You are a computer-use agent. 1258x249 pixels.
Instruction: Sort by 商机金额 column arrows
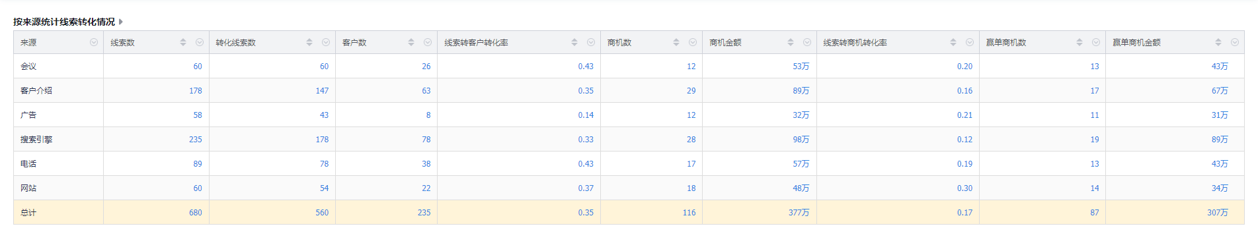pyautogui.click(x=791, y=42)
